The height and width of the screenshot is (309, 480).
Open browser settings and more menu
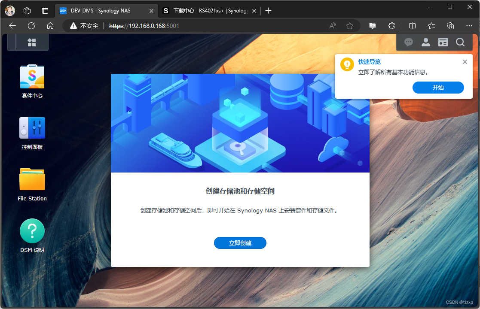[x=469, y=26]
